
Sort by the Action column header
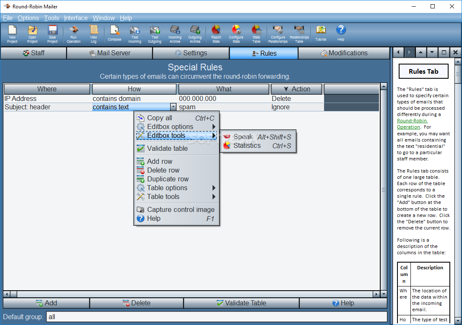297,89
